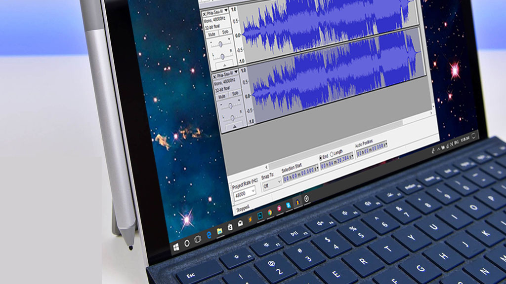Launch Microsoft Edge from the taskbar

click(209, 235)
